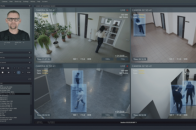Open the View menu
Image resolution: width=196 pixels, height=130 pixels.
[11, 1]
